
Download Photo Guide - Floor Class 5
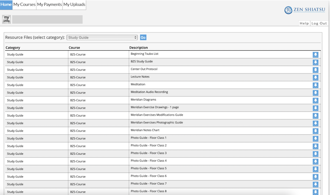coord(315,169)
